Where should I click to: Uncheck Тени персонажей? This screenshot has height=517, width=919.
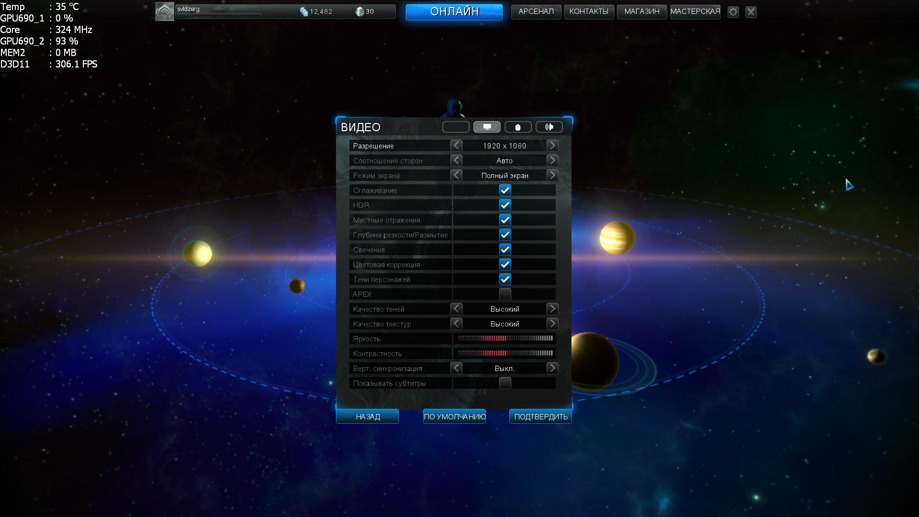point(505,279)
